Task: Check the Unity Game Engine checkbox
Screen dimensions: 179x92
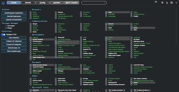Action: (106, 55)
